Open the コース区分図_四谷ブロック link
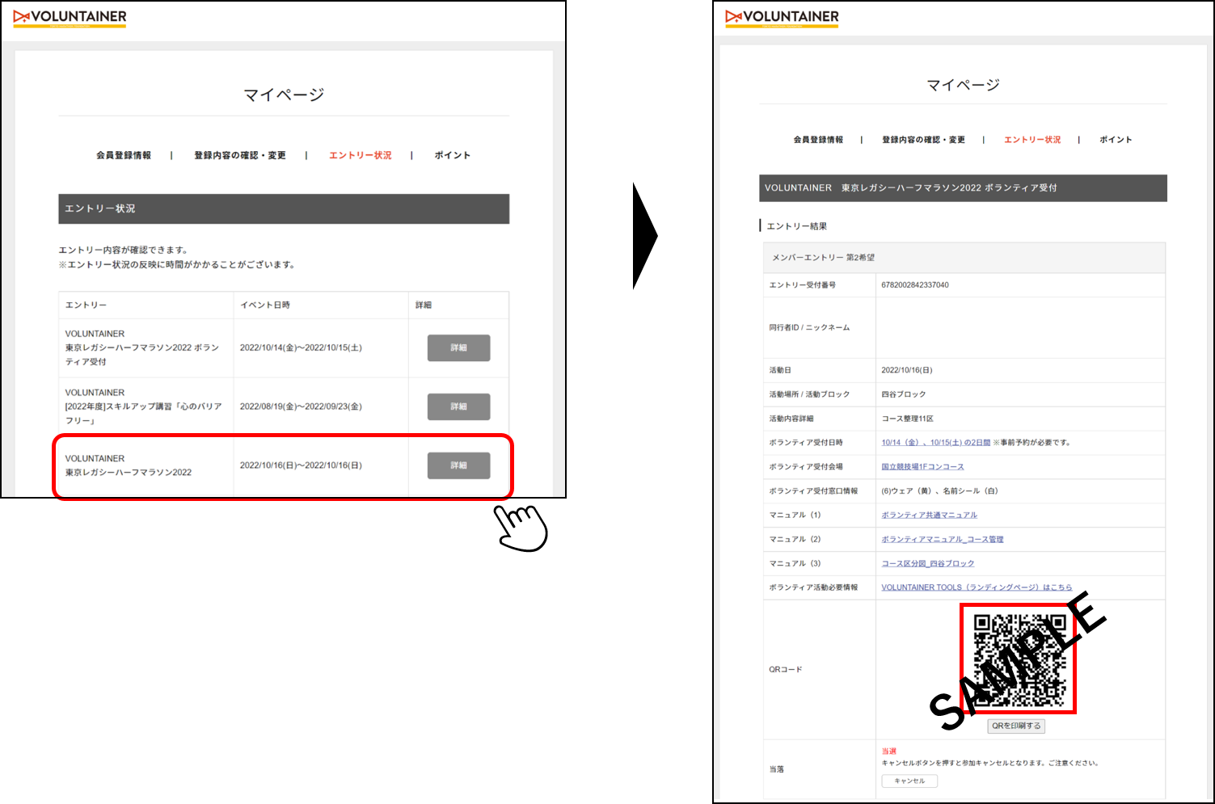This screenshot has height=804, width=1215. 927,564
